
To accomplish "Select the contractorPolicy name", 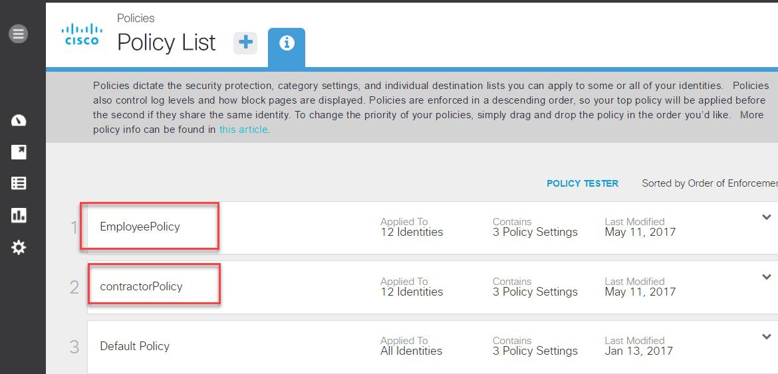I will coord(142,286).
